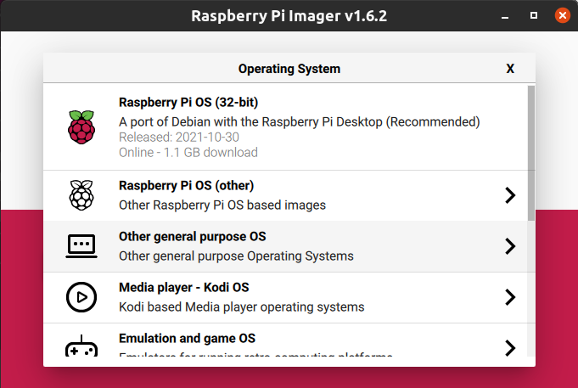
Task: Open Media player - Kodi OS title
Action: pyautogui.click(x=184, y=287)
